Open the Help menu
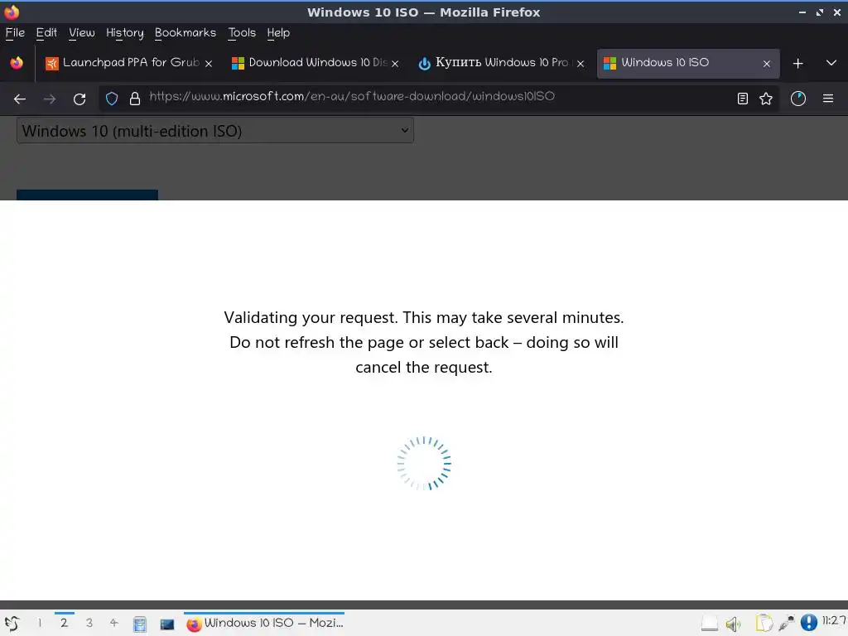 point(278,33)
